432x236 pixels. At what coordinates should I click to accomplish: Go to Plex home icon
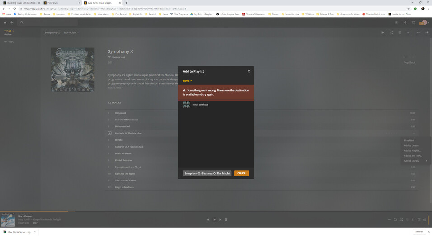coord(5,23)
